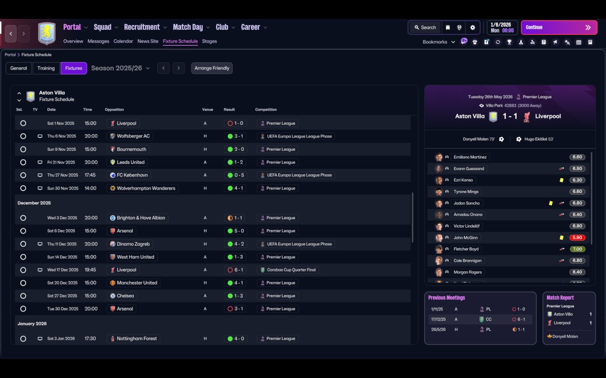Select the FC København fixture radio button

(x=23, y=175)
